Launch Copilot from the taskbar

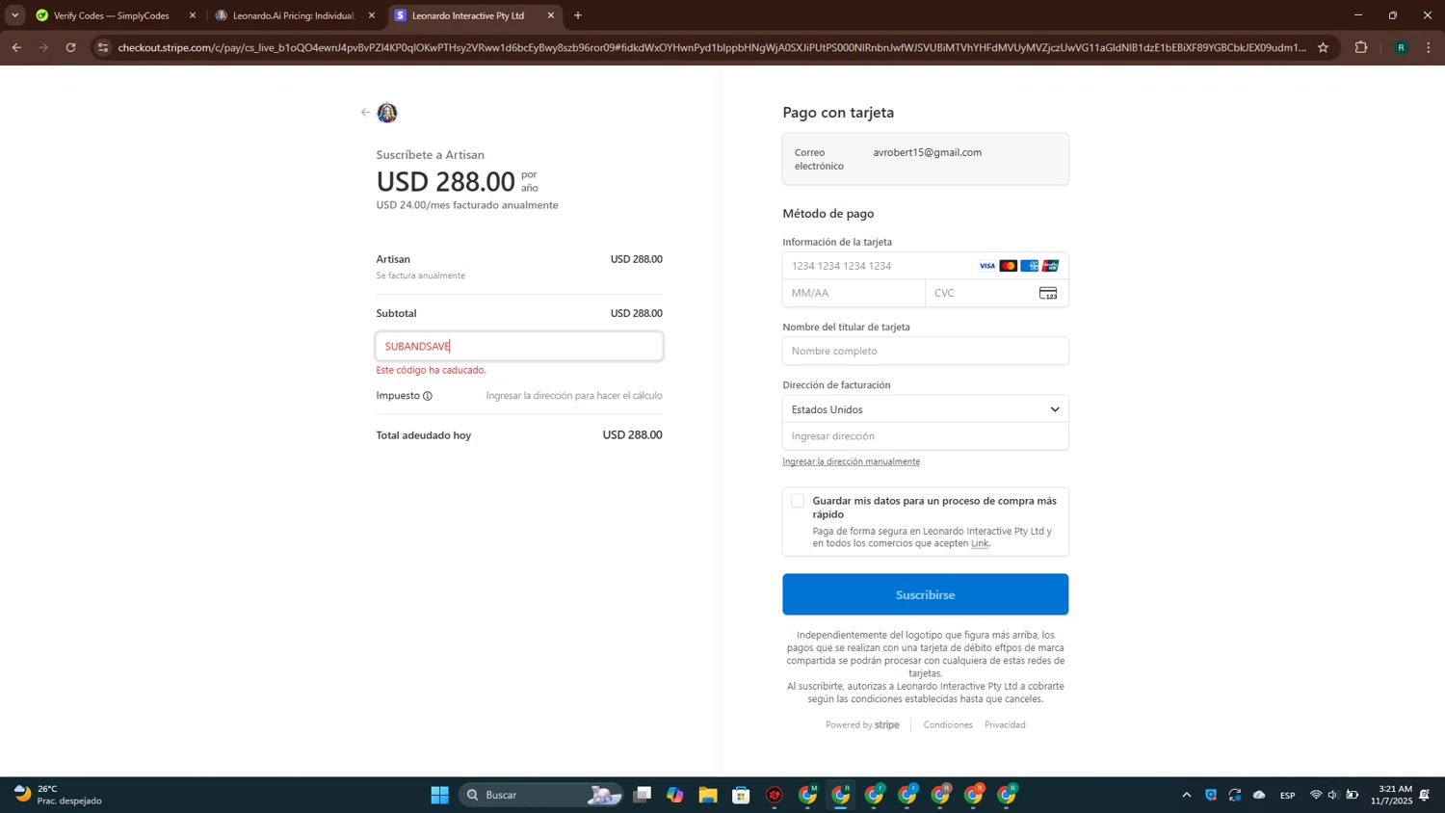675,795
